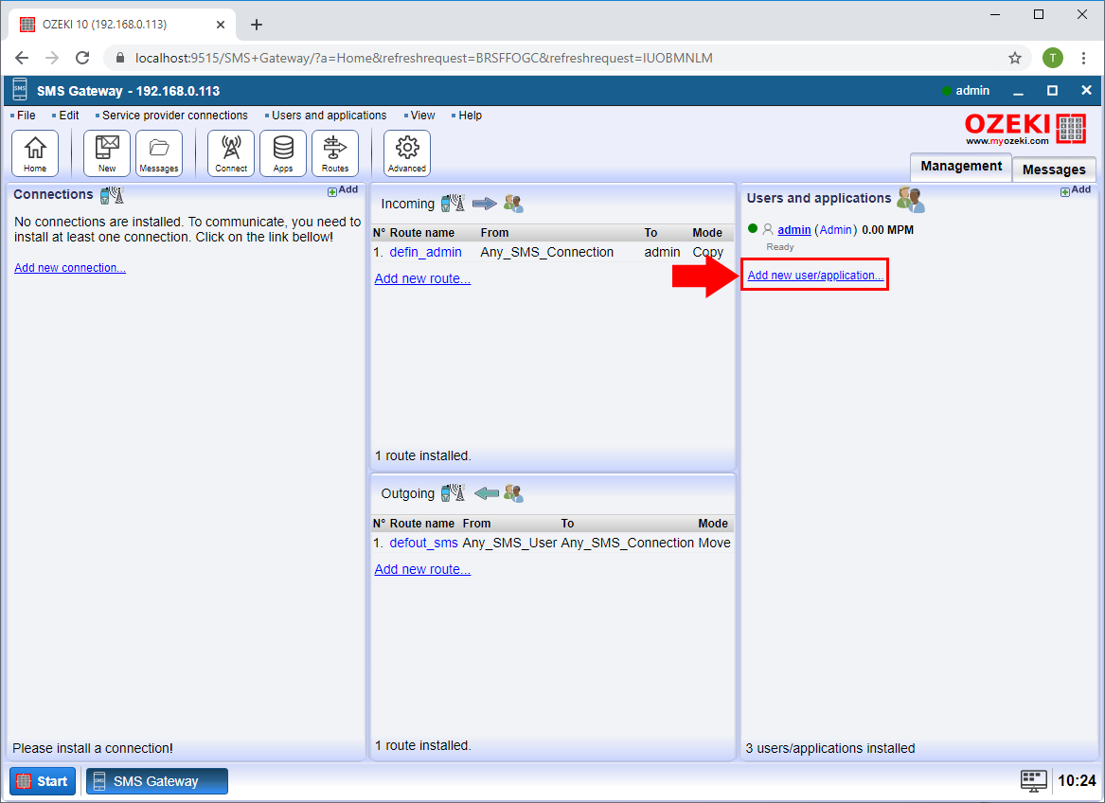Image resolution: width=1105 pixels, height=803 pixels.
Task: Compose a New message from toolbar
Action: [107, 153]
